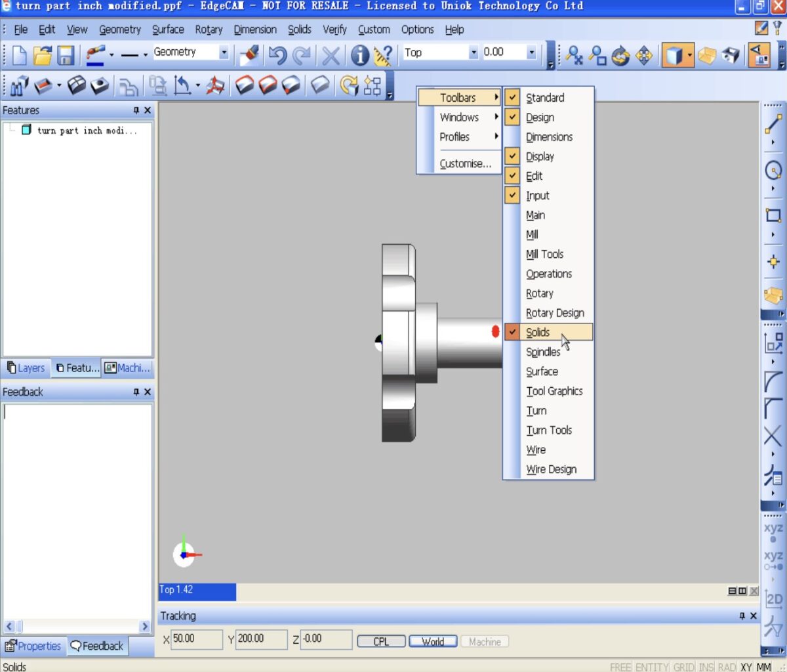Expand the Top view dropdown
The height and width of the screenshot is (672, 787).
[x=474, y=52]
